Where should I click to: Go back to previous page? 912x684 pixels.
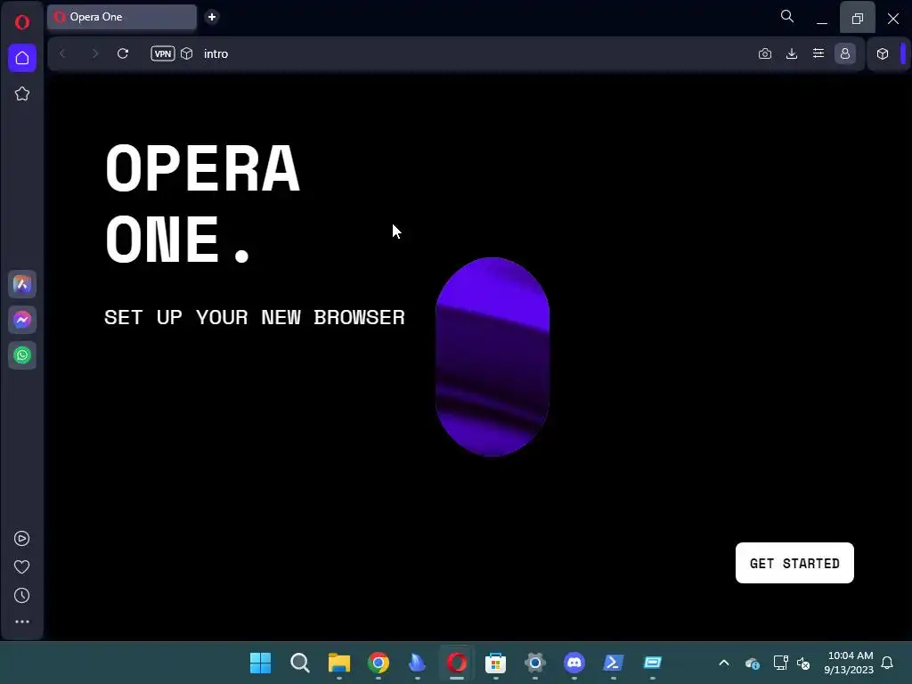(62, 53)
